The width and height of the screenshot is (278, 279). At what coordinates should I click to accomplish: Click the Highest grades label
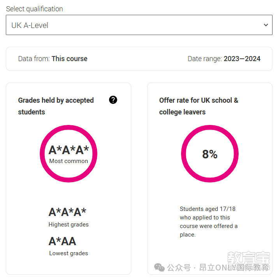(x=69, y=225)
